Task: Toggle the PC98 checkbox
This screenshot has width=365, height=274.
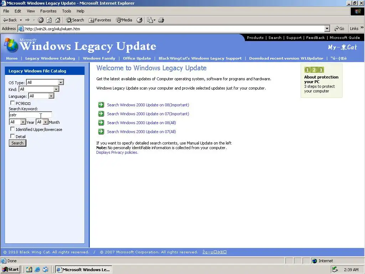Action: [x=12, y=103]
